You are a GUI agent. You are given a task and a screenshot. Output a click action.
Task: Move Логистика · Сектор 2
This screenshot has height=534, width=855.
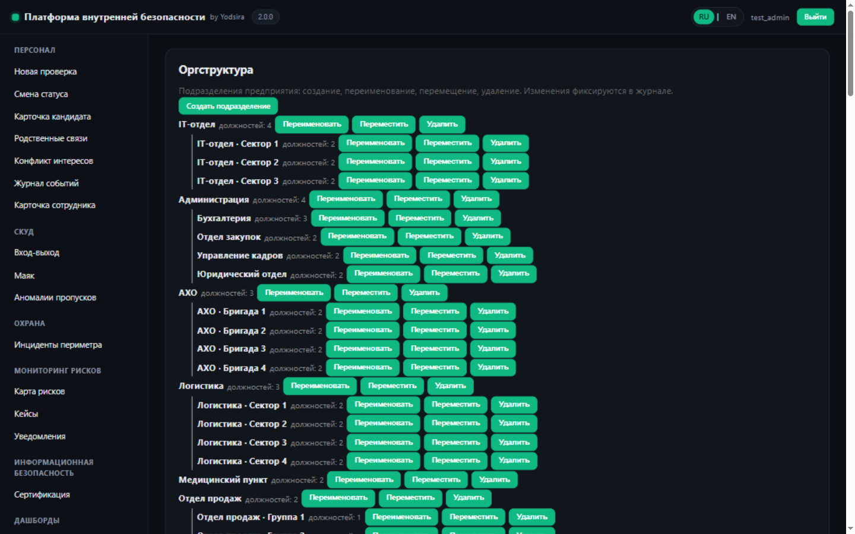point(456,423)
